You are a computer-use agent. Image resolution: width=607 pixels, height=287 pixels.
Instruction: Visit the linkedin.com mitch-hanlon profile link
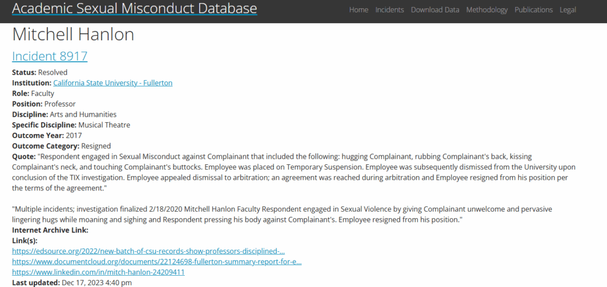point(98,272)
